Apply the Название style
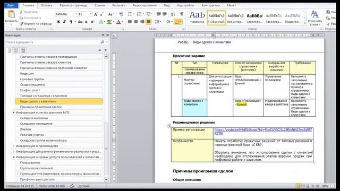Viewport: 340px width, 191px height. (x=197, y=18)
